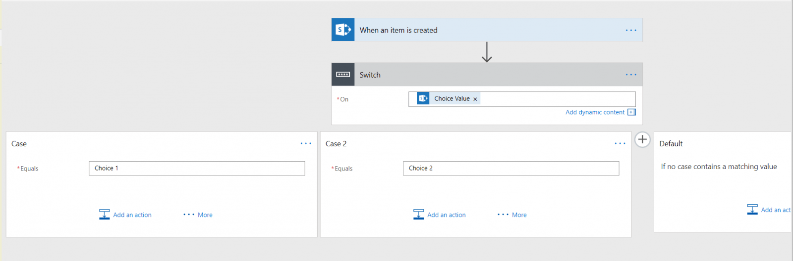Viewport: 793px width, 261px height.
Task: Click the plus icon to add case
Action: point(642,139)
